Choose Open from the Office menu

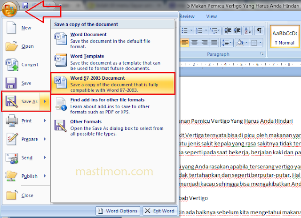tap(27, 46)
